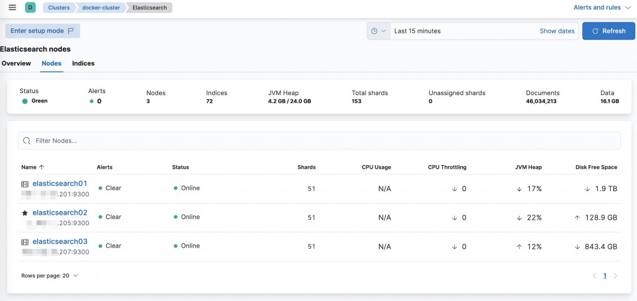The height and width of the screenshot is (301, 637).
Task: Open the hamburger navigation menu
Action: pos(12,7)
